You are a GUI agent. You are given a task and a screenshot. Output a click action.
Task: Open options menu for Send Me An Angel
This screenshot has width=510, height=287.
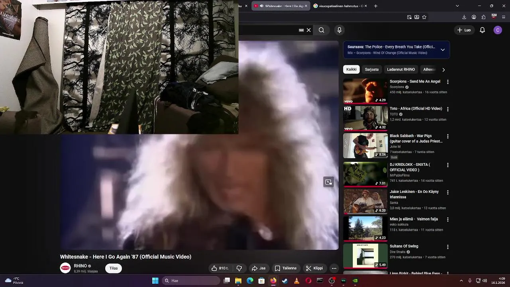point(447,82)
